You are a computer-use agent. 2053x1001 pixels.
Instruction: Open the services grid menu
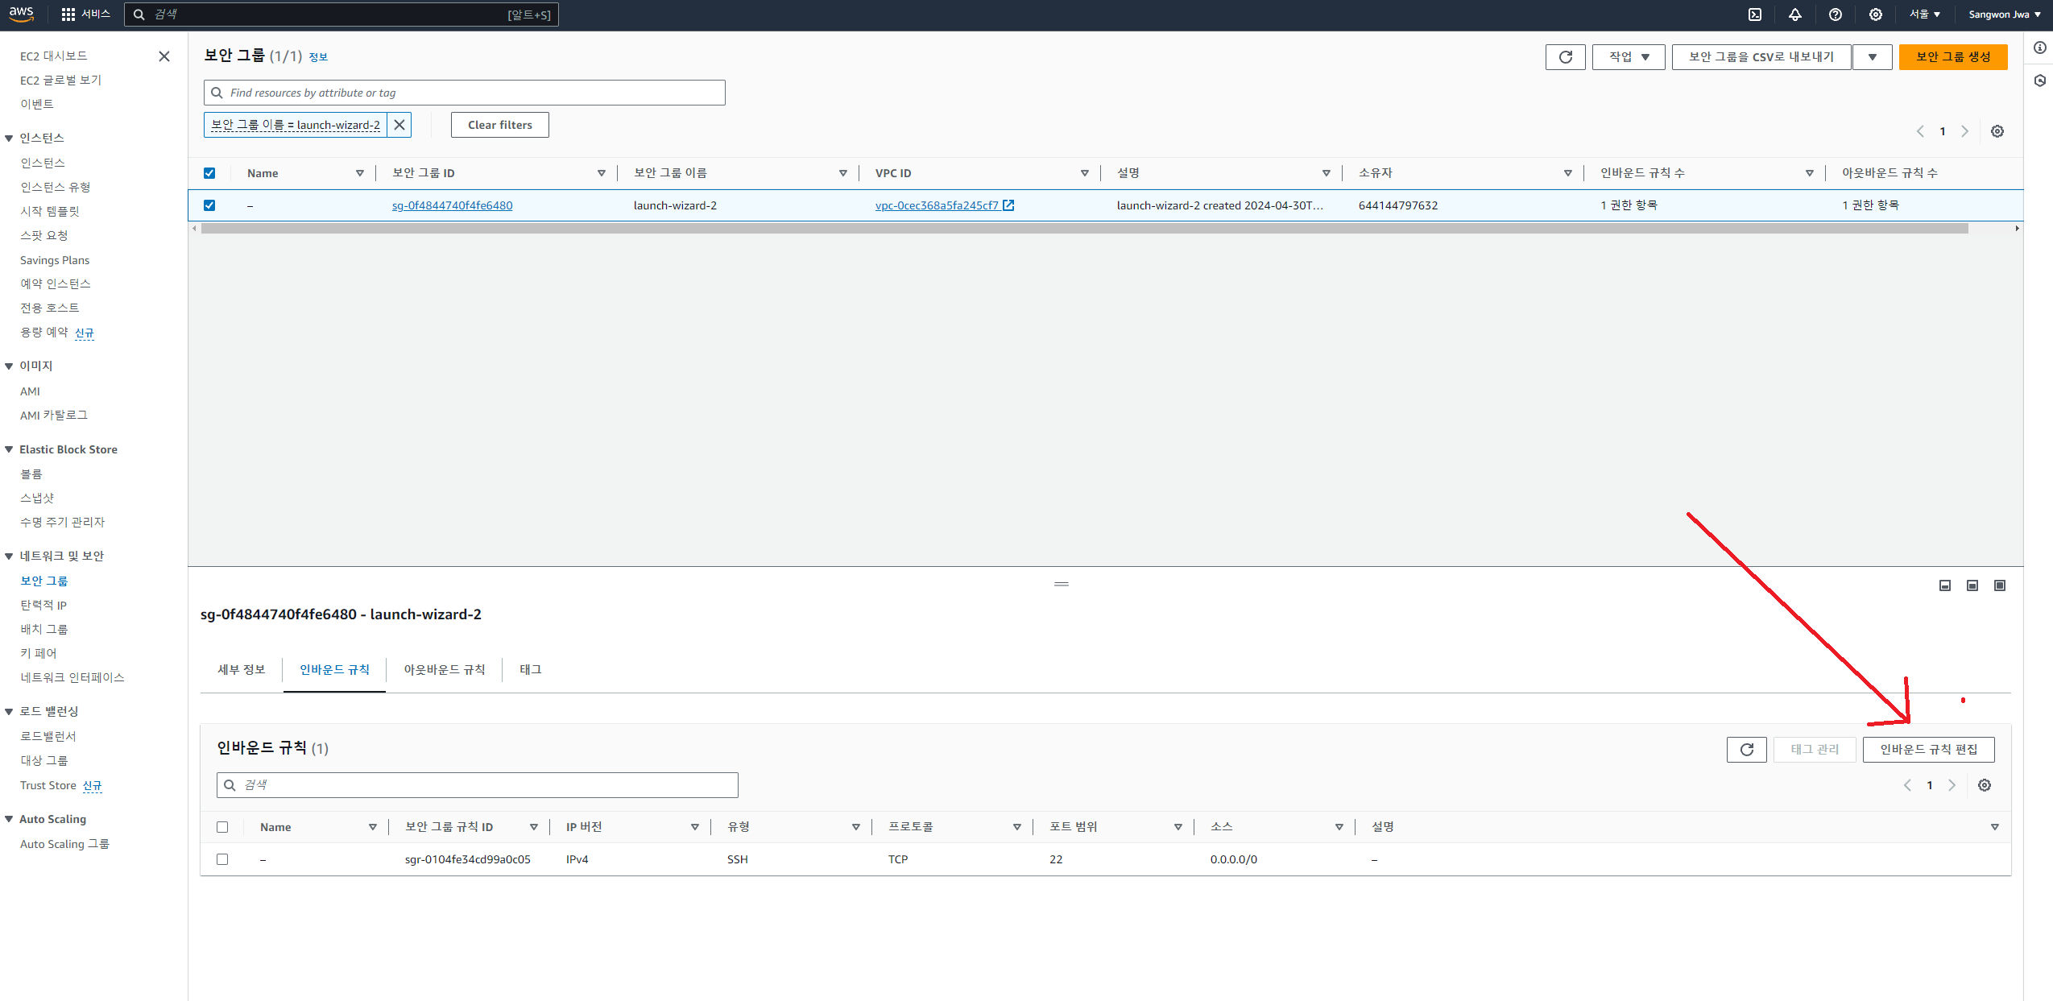pos(68,14)
